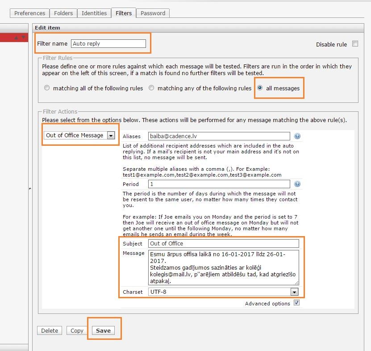Switch to the Preferences tab
The image size is (371, 351).
pyautogui.click(x=29, y=13)
